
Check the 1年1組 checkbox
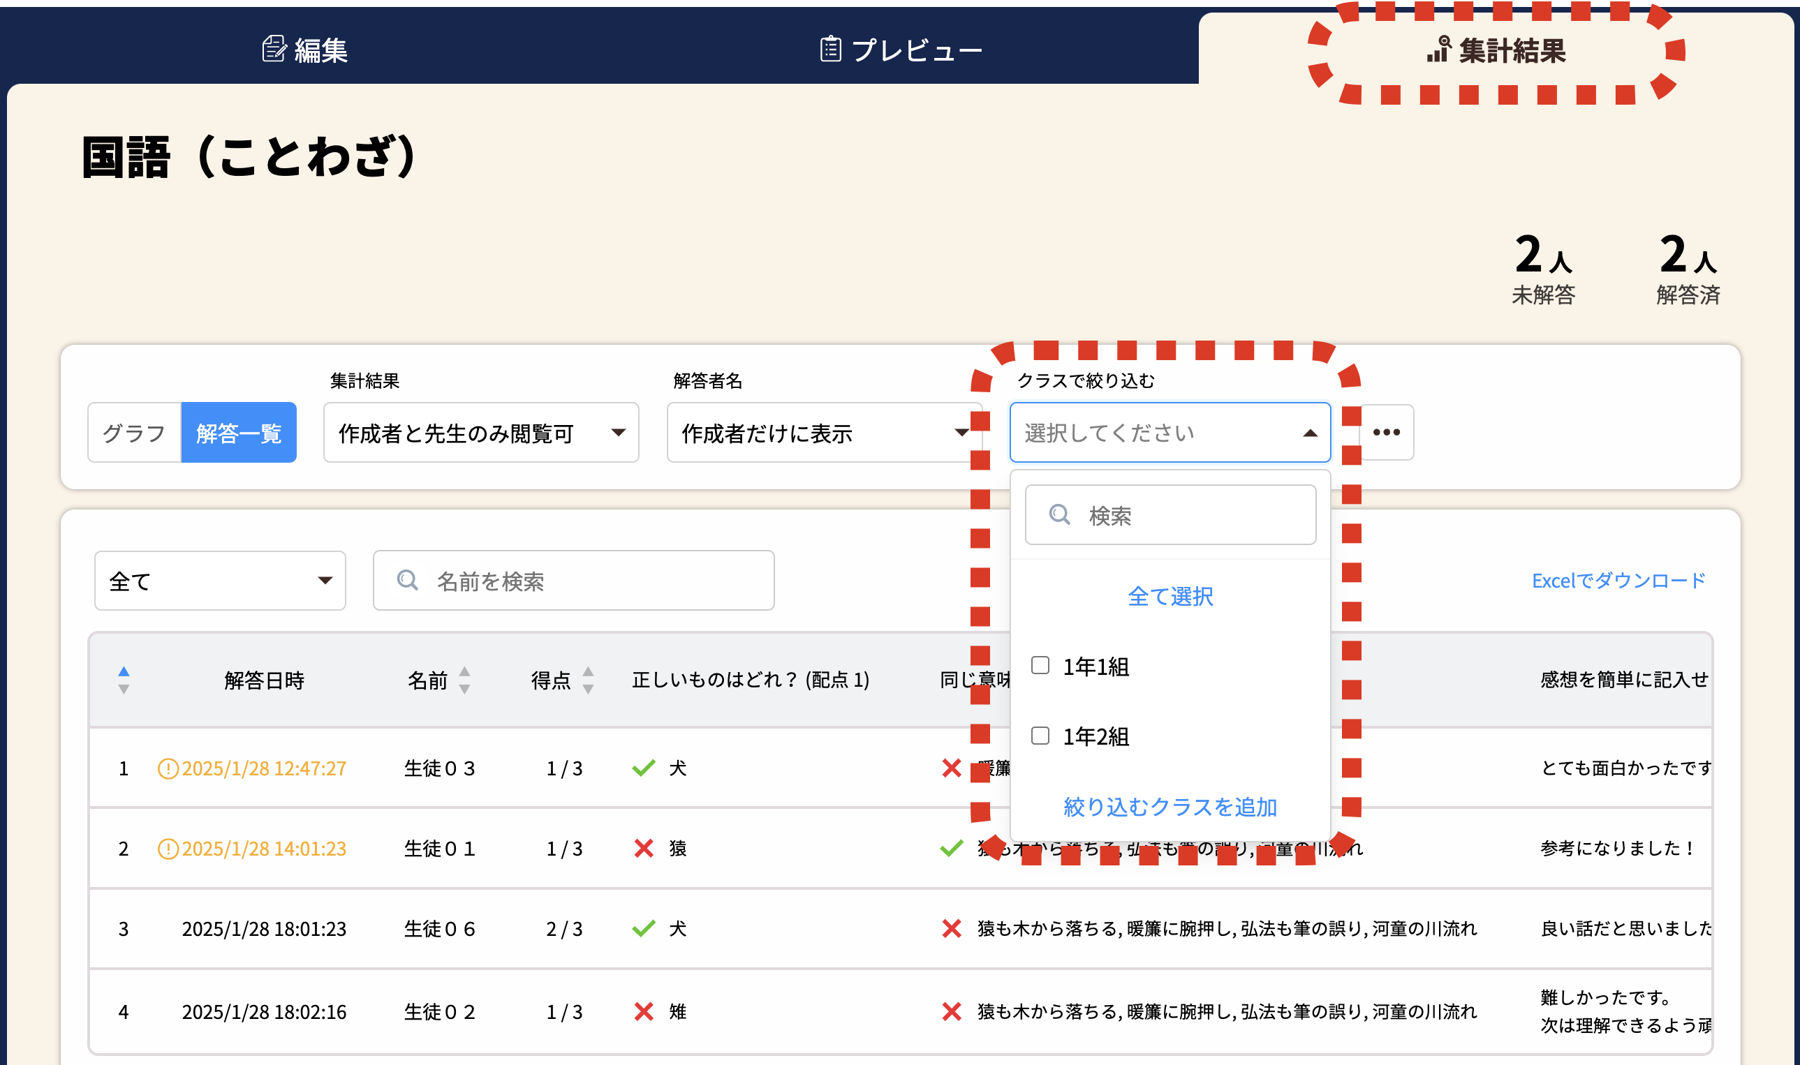coord(1040,665)
